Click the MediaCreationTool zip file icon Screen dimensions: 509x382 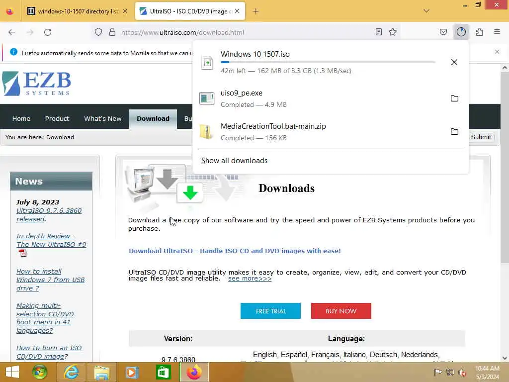coord(206,131)
